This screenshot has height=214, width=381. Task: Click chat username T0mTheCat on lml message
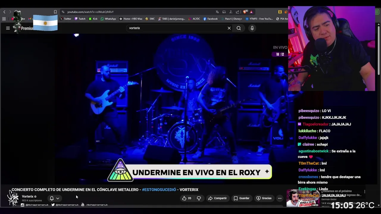(309, 163)
